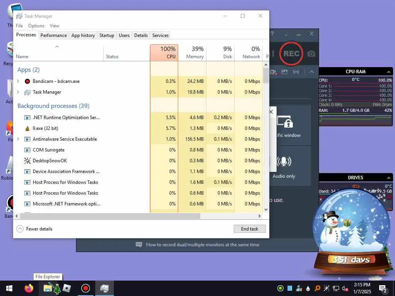Click the End task button
Image resolution: width=395 pixels, height=296 pixels.
pyautogui.click(x=250, y=229)
